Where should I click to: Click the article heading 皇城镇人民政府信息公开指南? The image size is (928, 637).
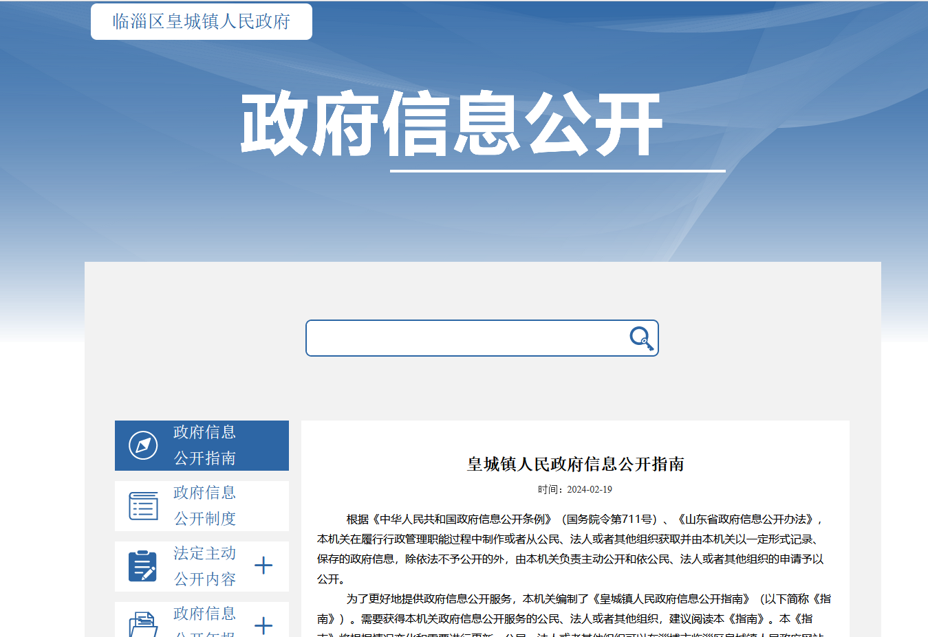coord(575,465)
